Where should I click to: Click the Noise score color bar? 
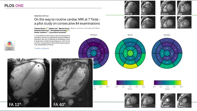click(x=130, y=82)
